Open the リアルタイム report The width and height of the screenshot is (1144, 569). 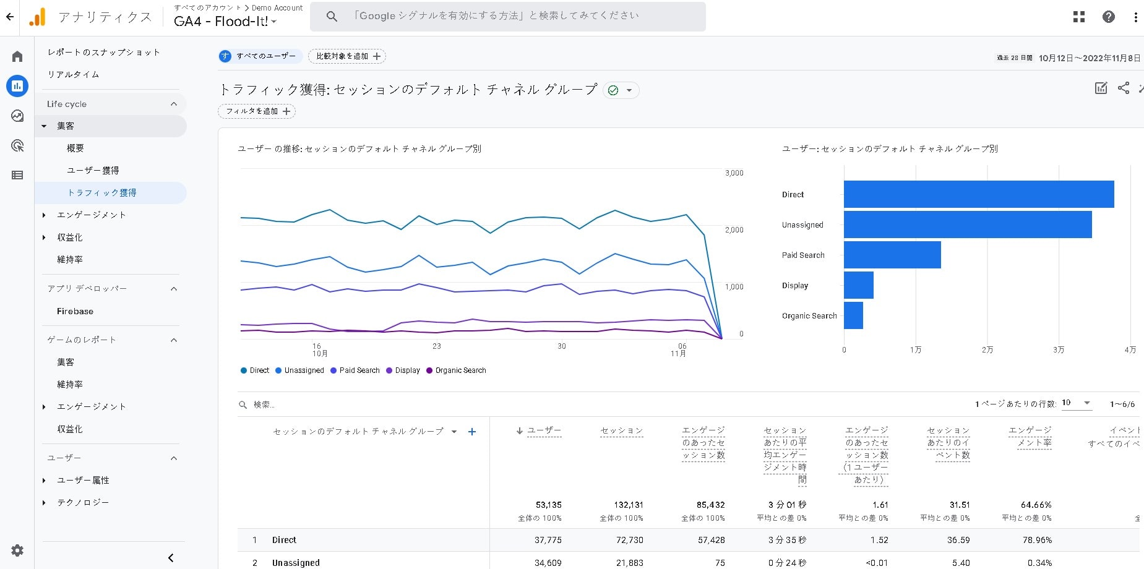pyautogui.click(x=74, y=74)
